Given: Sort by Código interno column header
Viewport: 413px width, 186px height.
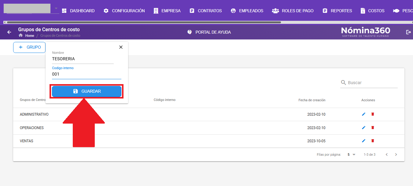Looking at the screenshot, I should pos(164,100).
